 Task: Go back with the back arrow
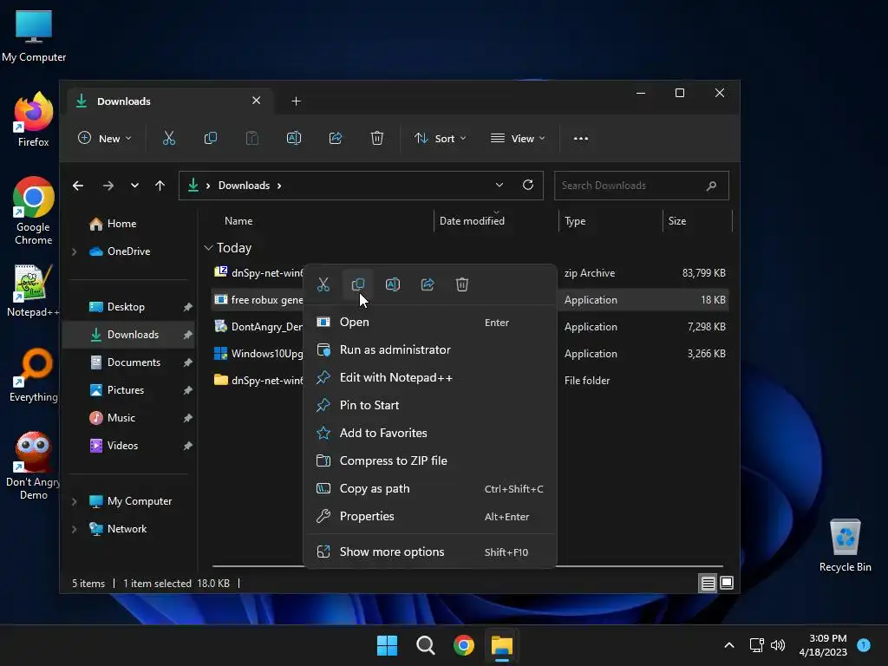(x=78, y=186)
